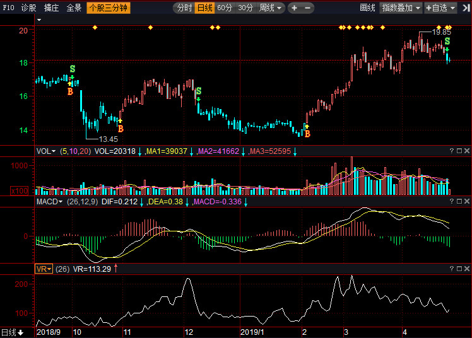
Task: Click the 画线 draw line button
Action: 367,8
